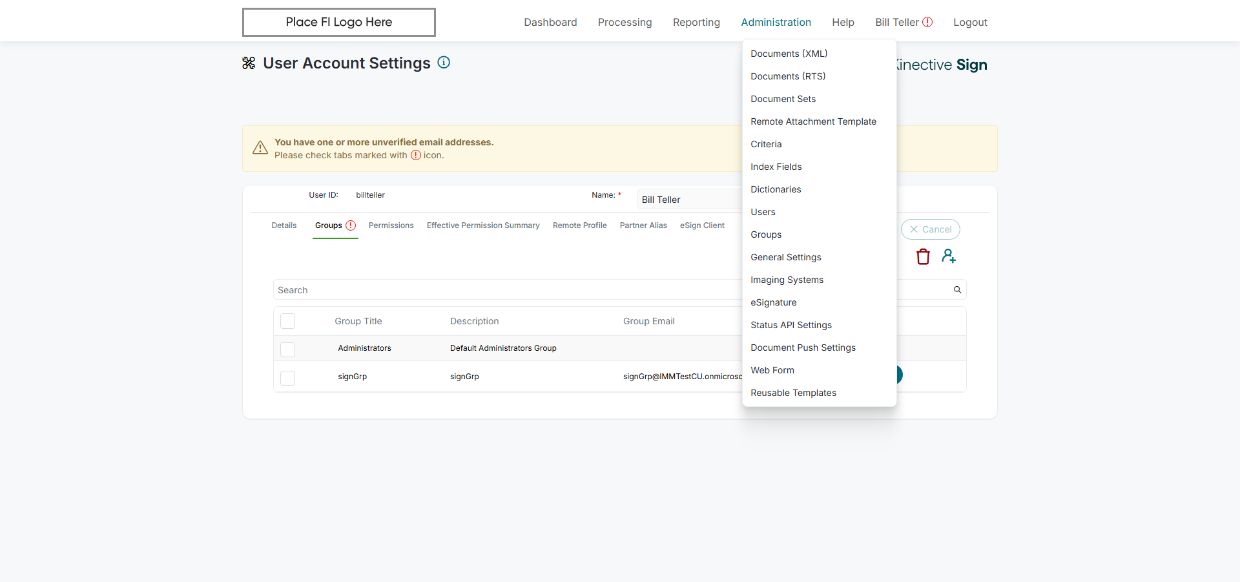Click the info icon beside User Account Settings
The image size is (1240, 582).
[x=444, y=63]
